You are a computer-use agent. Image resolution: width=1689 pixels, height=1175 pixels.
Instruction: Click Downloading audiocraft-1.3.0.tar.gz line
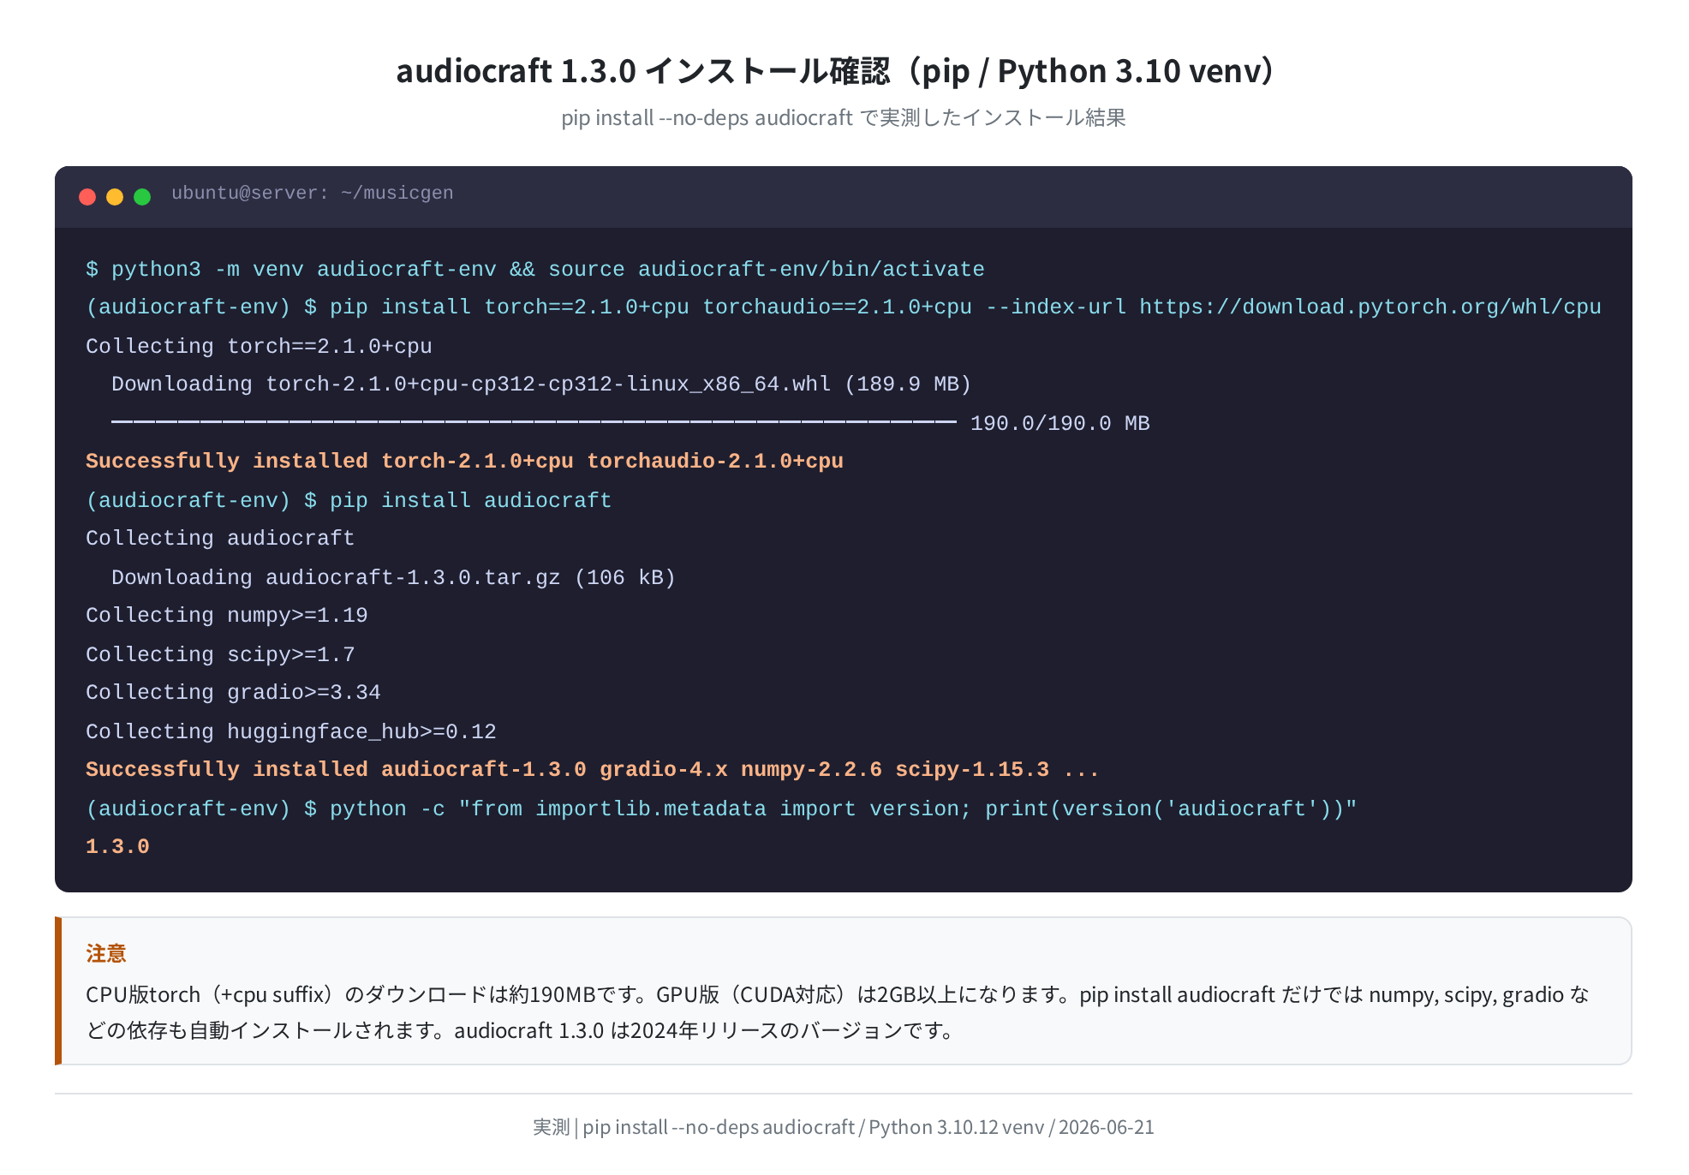393,578
